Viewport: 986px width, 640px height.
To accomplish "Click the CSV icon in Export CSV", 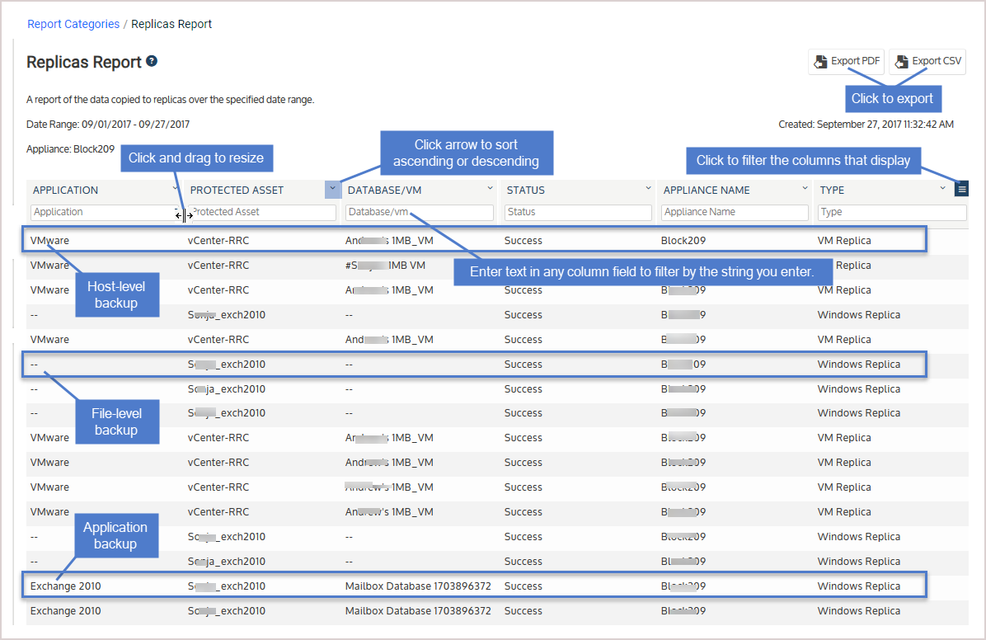I will [x=901, y=62].
